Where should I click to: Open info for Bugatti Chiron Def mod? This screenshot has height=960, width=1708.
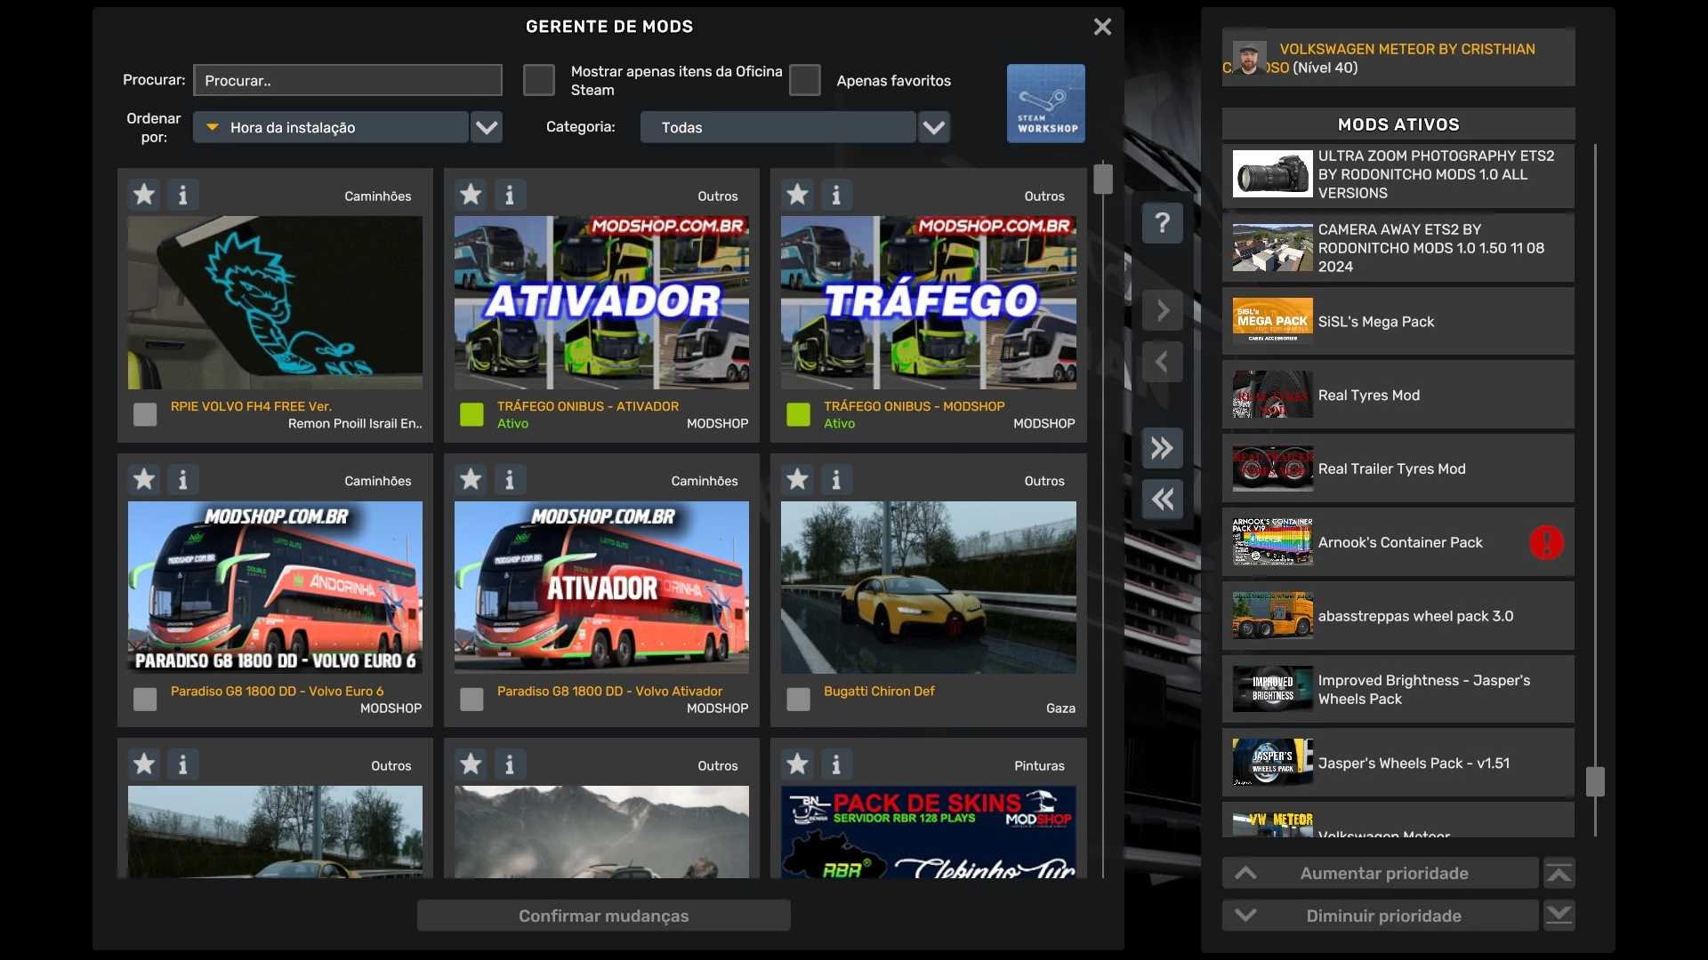[835, 480]
